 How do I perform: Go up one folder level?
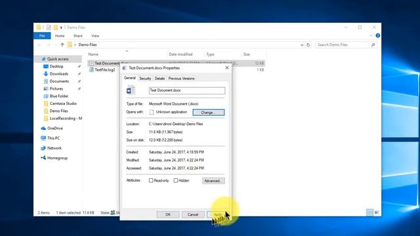(62, 45)
